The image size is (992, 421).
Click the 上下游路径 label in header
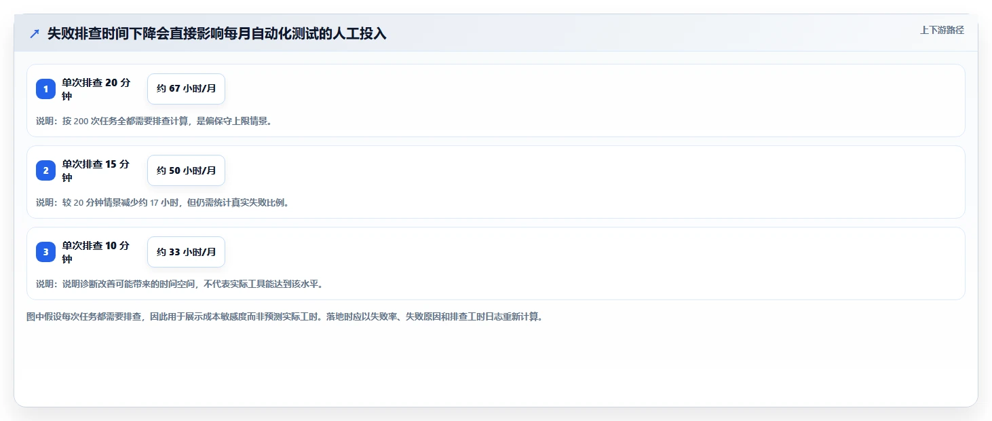click(x=942, y=30)
